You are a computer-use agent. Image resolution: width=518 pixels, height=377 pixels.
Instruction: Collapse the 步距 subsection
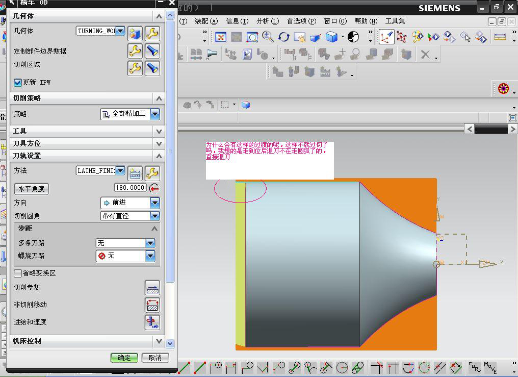point(154,229)
